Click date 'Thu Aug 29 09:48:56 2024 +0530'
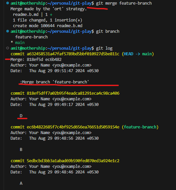The image size is (176, 190). (64, 138)
